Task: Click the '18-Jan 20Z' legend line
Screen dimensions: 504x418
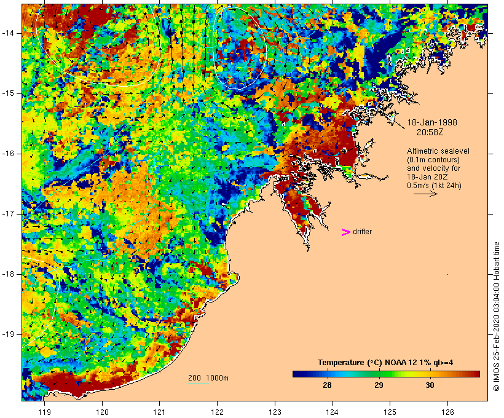Action: point(428,177)
